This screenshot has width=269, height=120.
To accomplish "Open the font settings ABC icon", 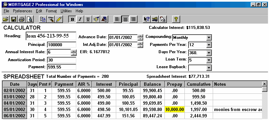I will pos(104,20).
